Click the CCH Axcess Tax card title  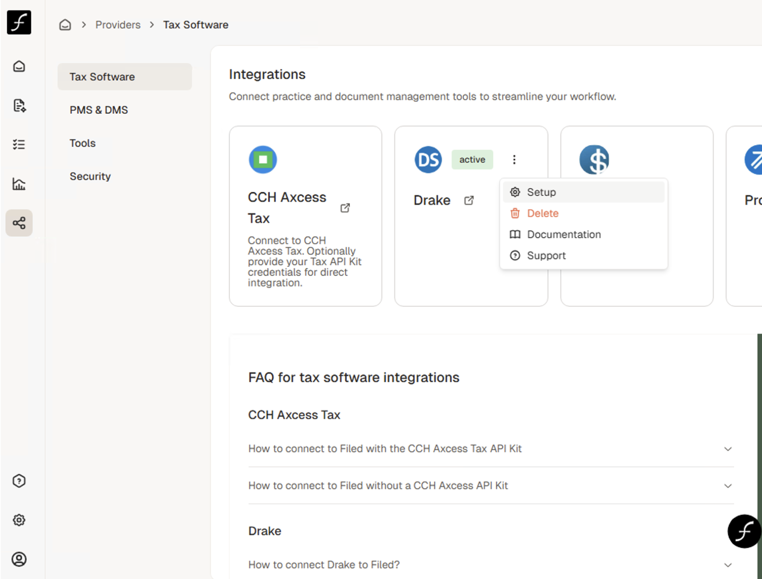[x=287, y=208]
